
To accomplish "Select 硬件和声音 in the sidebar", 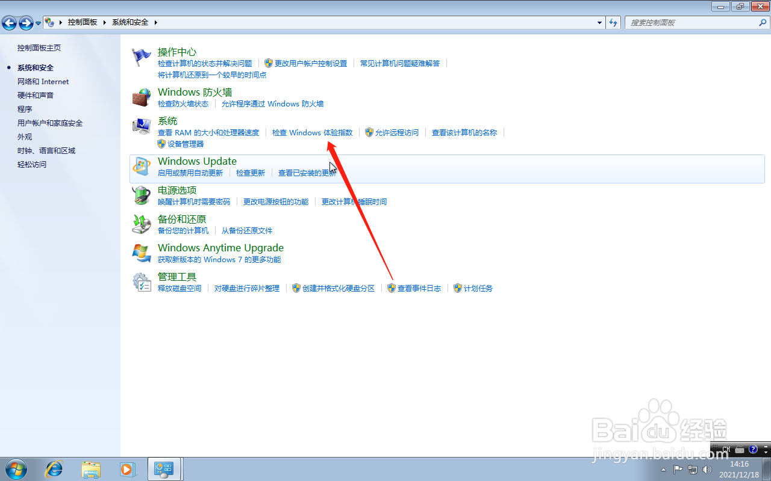I will click(x=36, y=95).
